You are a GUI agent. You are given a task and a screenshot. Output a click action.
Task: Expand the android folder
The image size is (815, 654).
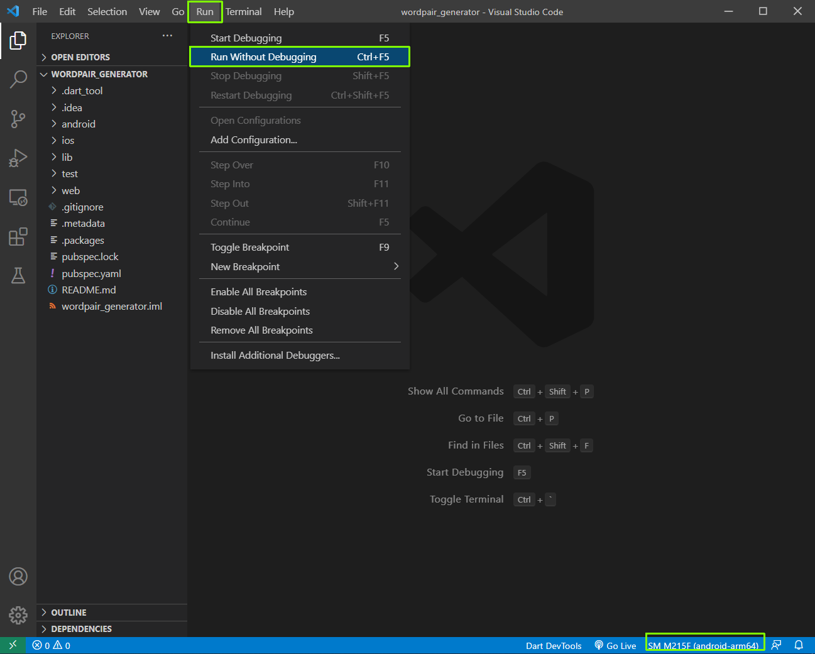pyautogui.click(x=112, y=124)
